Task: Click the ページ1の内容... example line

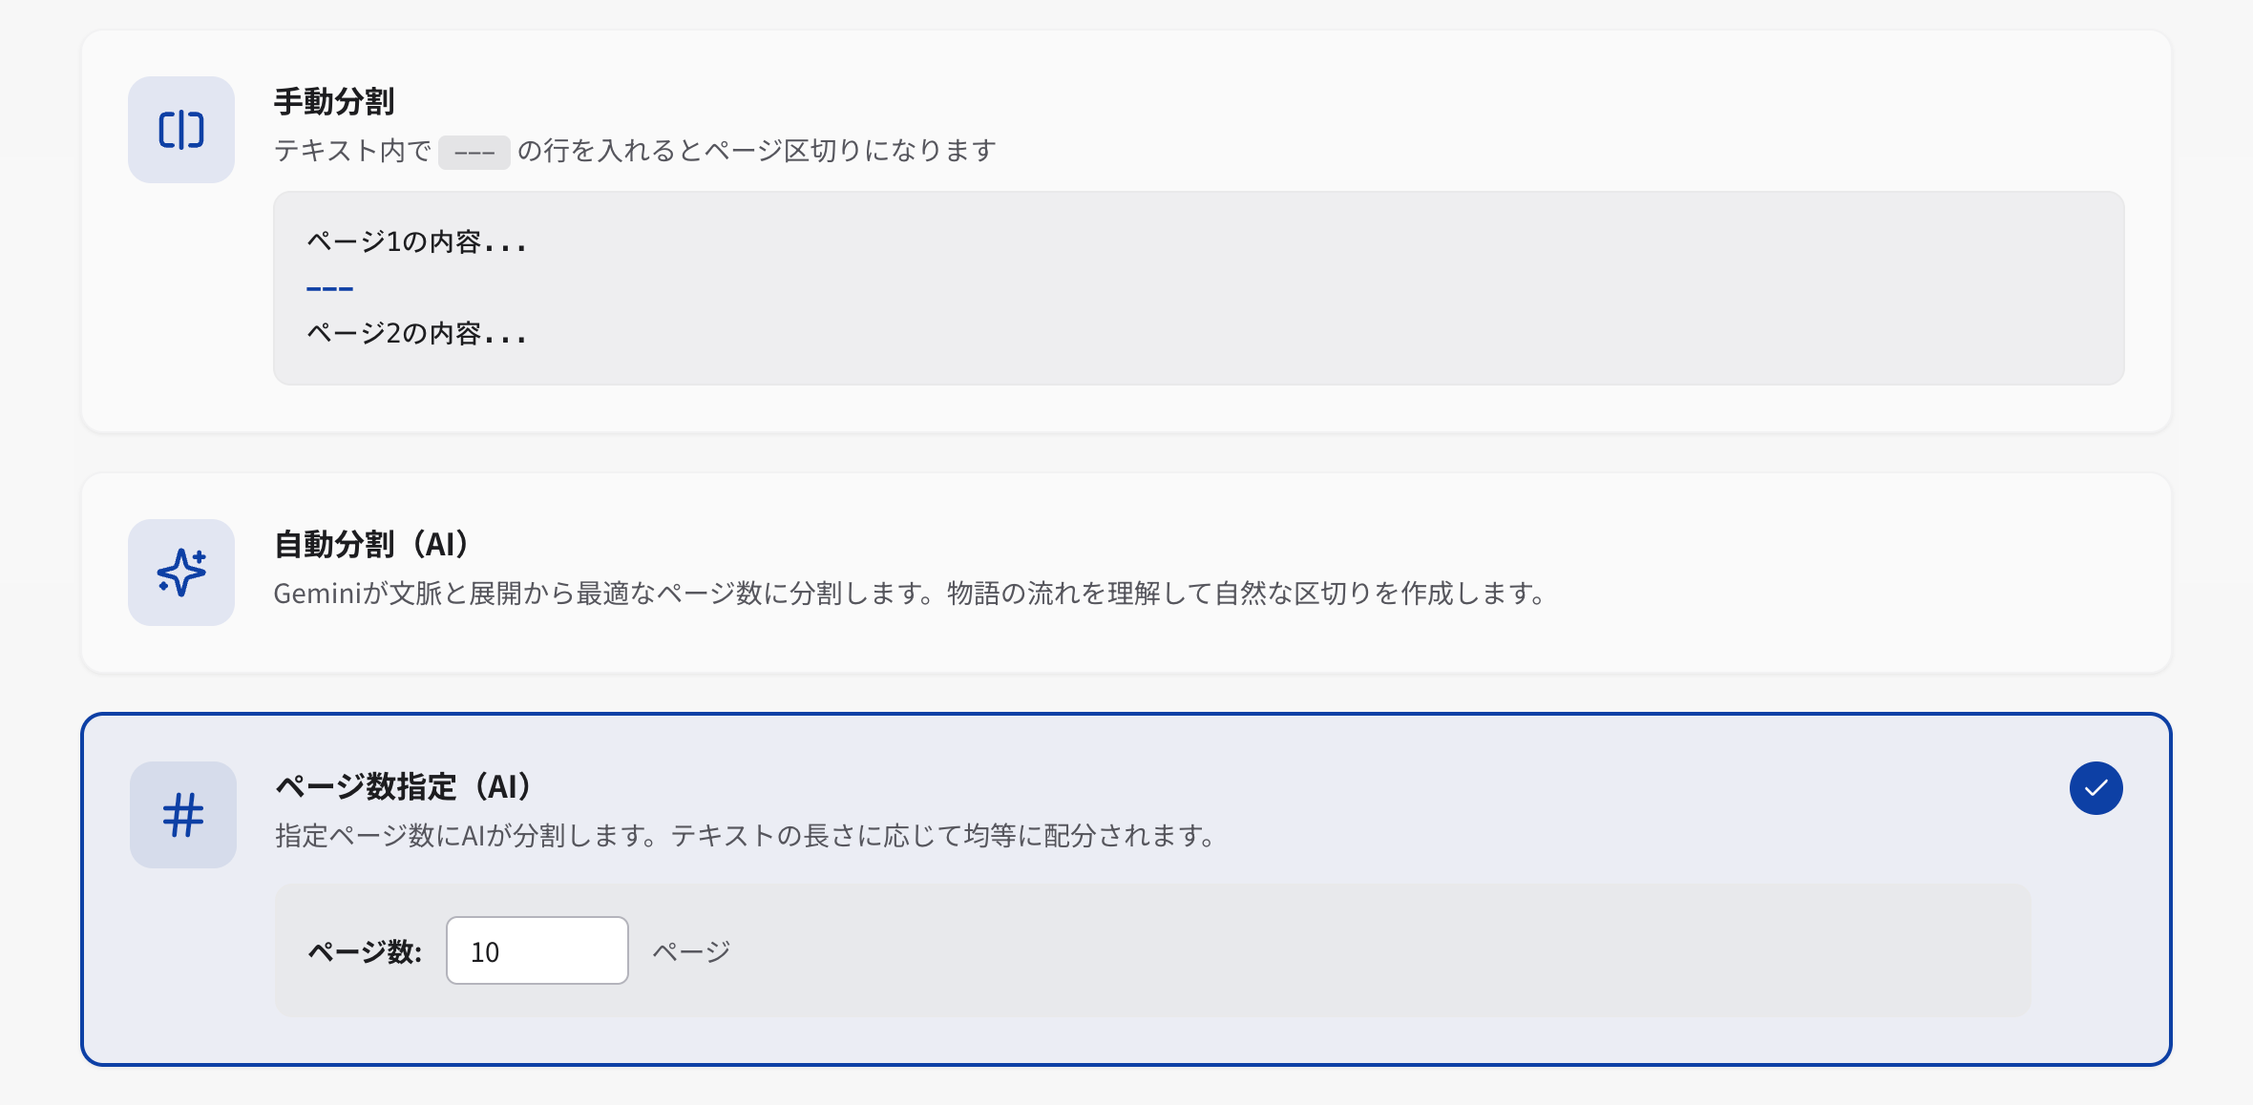Action: [416, 242]
